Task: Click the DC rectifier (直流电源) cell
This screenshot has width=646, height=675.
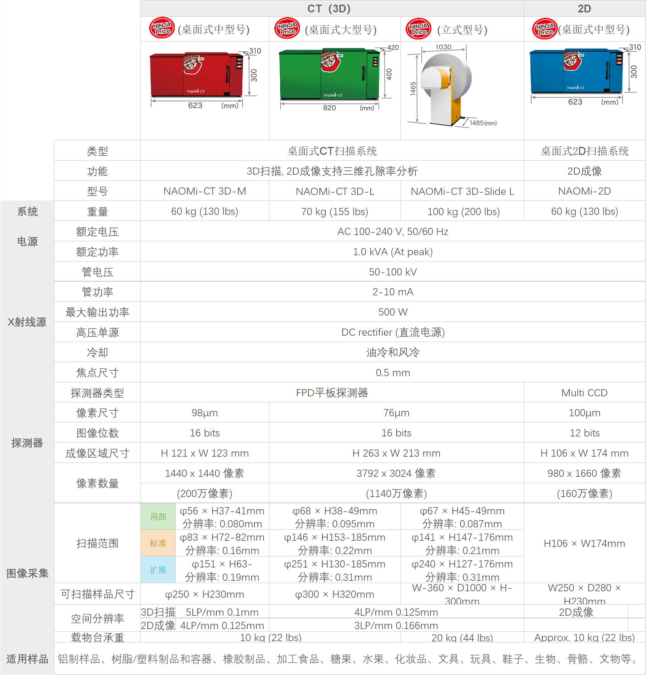Action: [393, 332]
